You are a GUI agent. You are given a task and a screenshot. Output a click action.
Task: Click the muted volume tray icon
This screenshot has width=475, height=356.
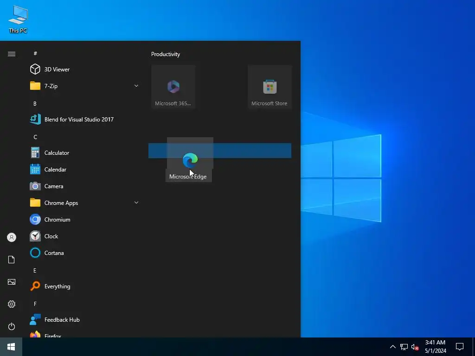[415, 347]
